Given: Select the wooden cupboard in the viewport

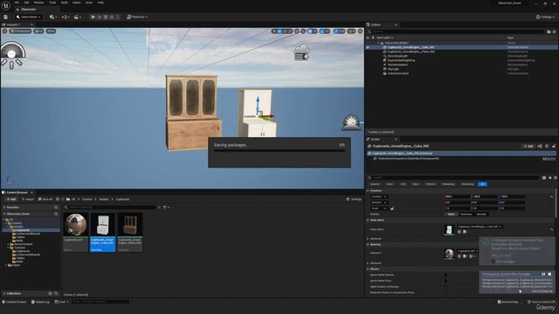Looking at the screenshot, I should [193, 112].
